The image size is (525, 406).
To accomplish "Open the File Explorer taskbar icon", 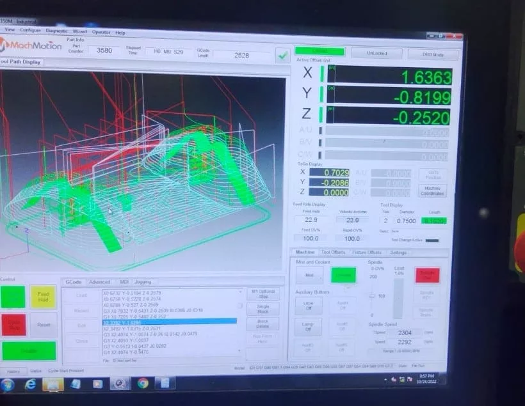I will tap(52, 384).
